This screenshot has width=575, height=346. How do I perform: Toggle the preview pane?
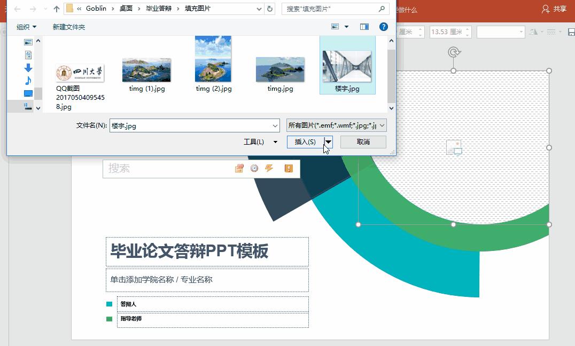coord(364,27)
